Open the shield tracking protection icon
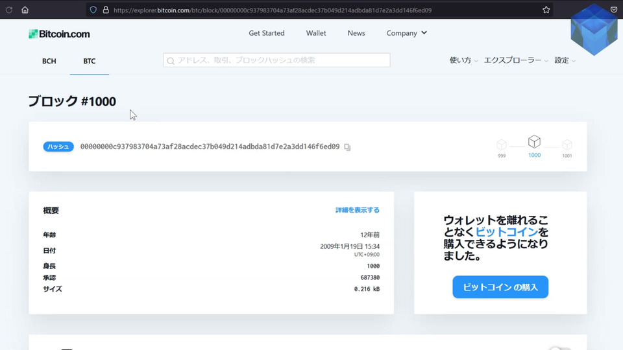 (x=93, y=10)
